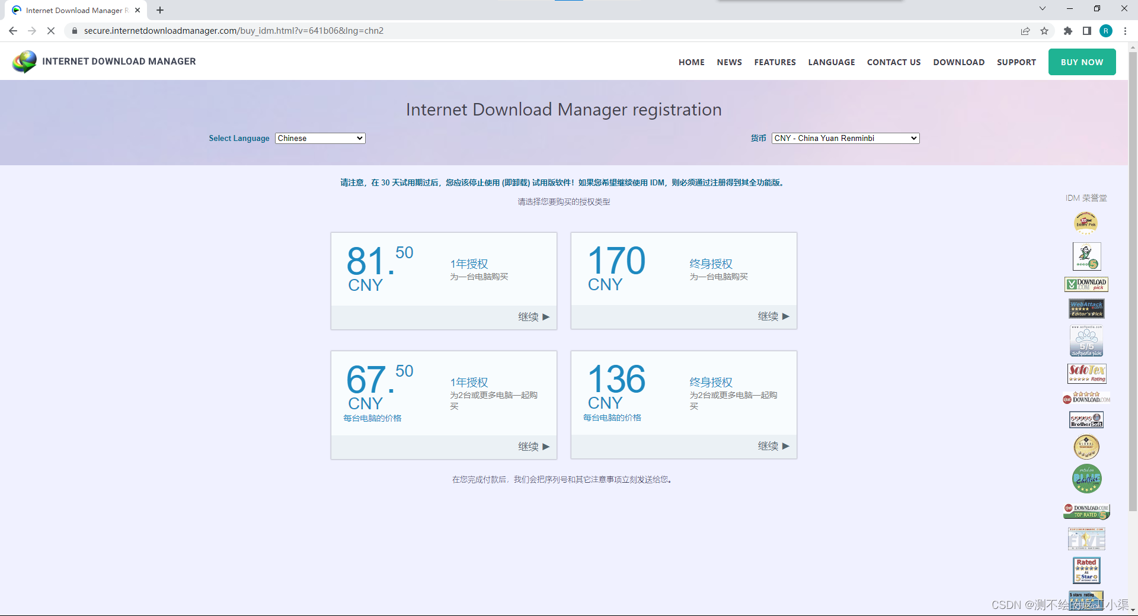Click the SofoTex rating badge

click(x=1087, y=373)
